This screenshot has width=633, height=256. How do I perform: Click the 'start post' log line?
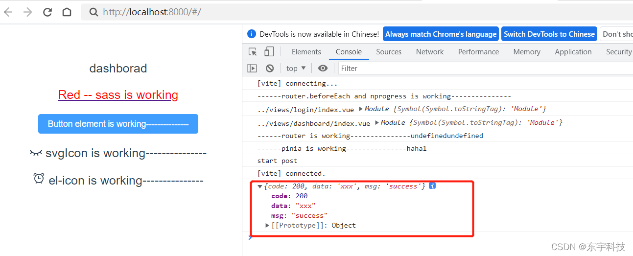[x=277, y=161]
